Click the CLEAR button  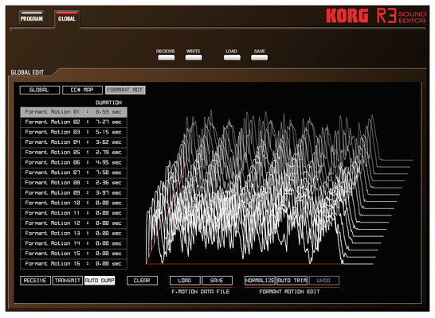point(142,281)
